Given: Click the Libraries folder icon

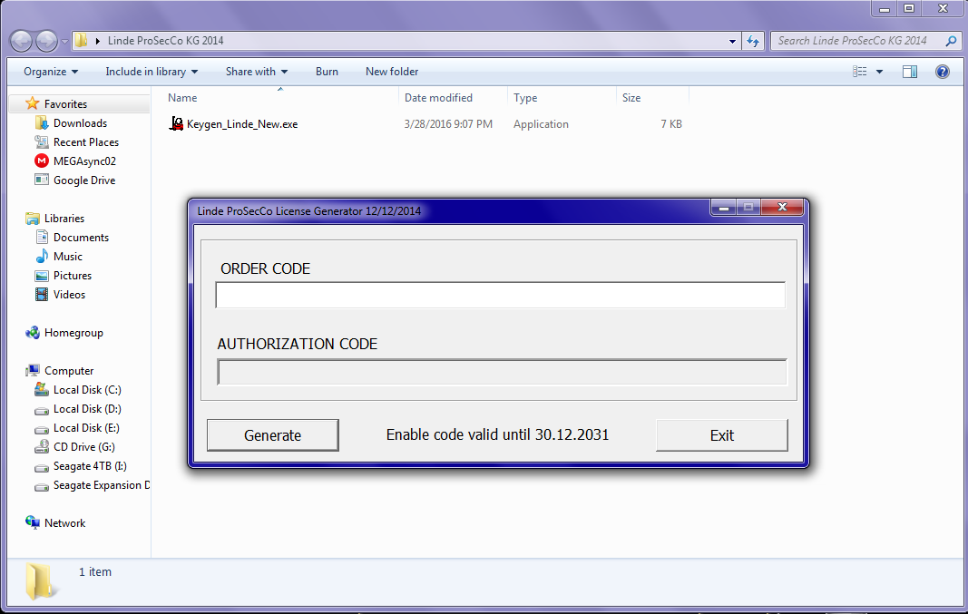Looking at the screenshot, I should click(32, 219).
